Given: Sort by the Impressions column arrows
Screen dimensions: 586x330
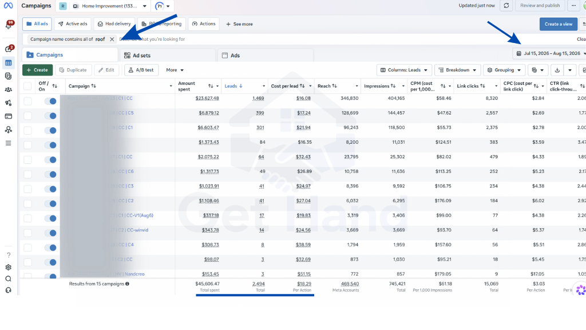Looking at the screenshot, I should (393, 86).
